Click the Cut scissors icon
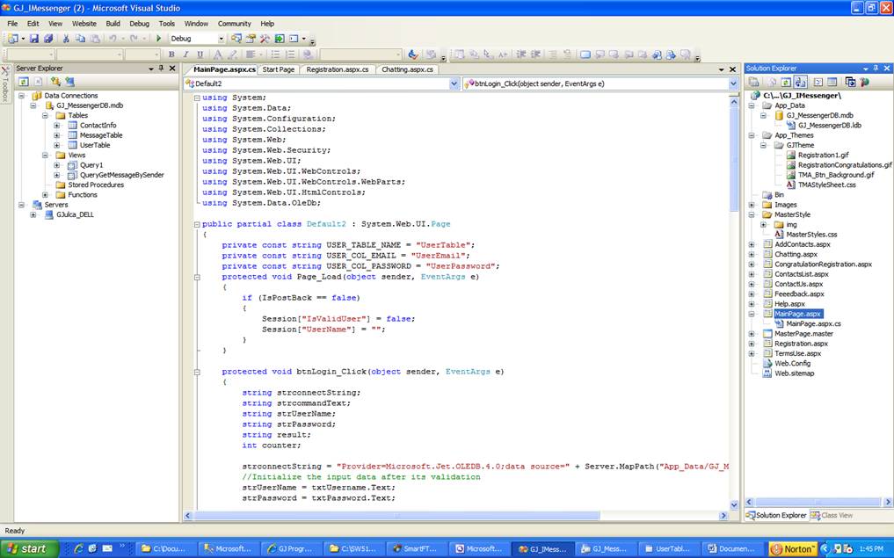Viewport: 894px width, 558px height. click(x=66, y=39)
